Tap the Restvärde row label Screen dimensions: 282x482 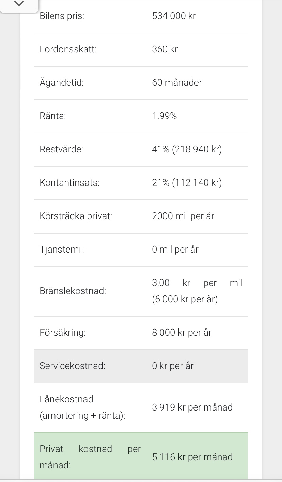[61, 149]
